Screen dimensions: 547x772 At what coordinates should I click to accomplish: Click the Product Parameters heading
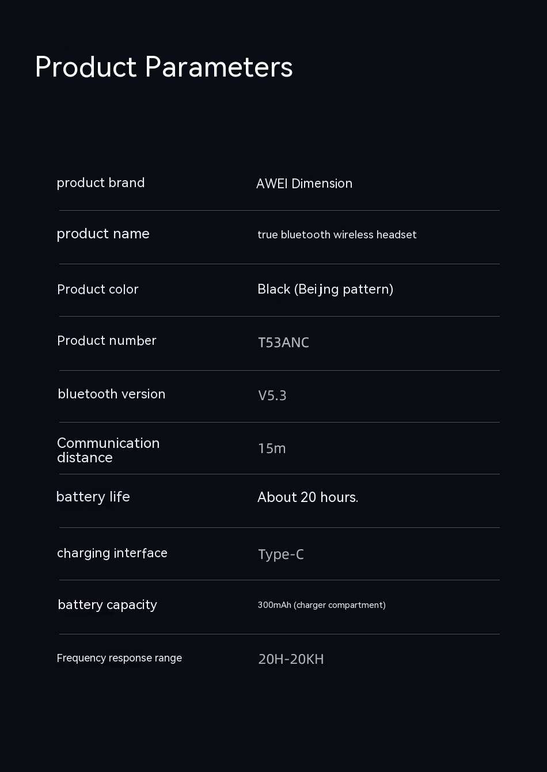tap(164, 67)
